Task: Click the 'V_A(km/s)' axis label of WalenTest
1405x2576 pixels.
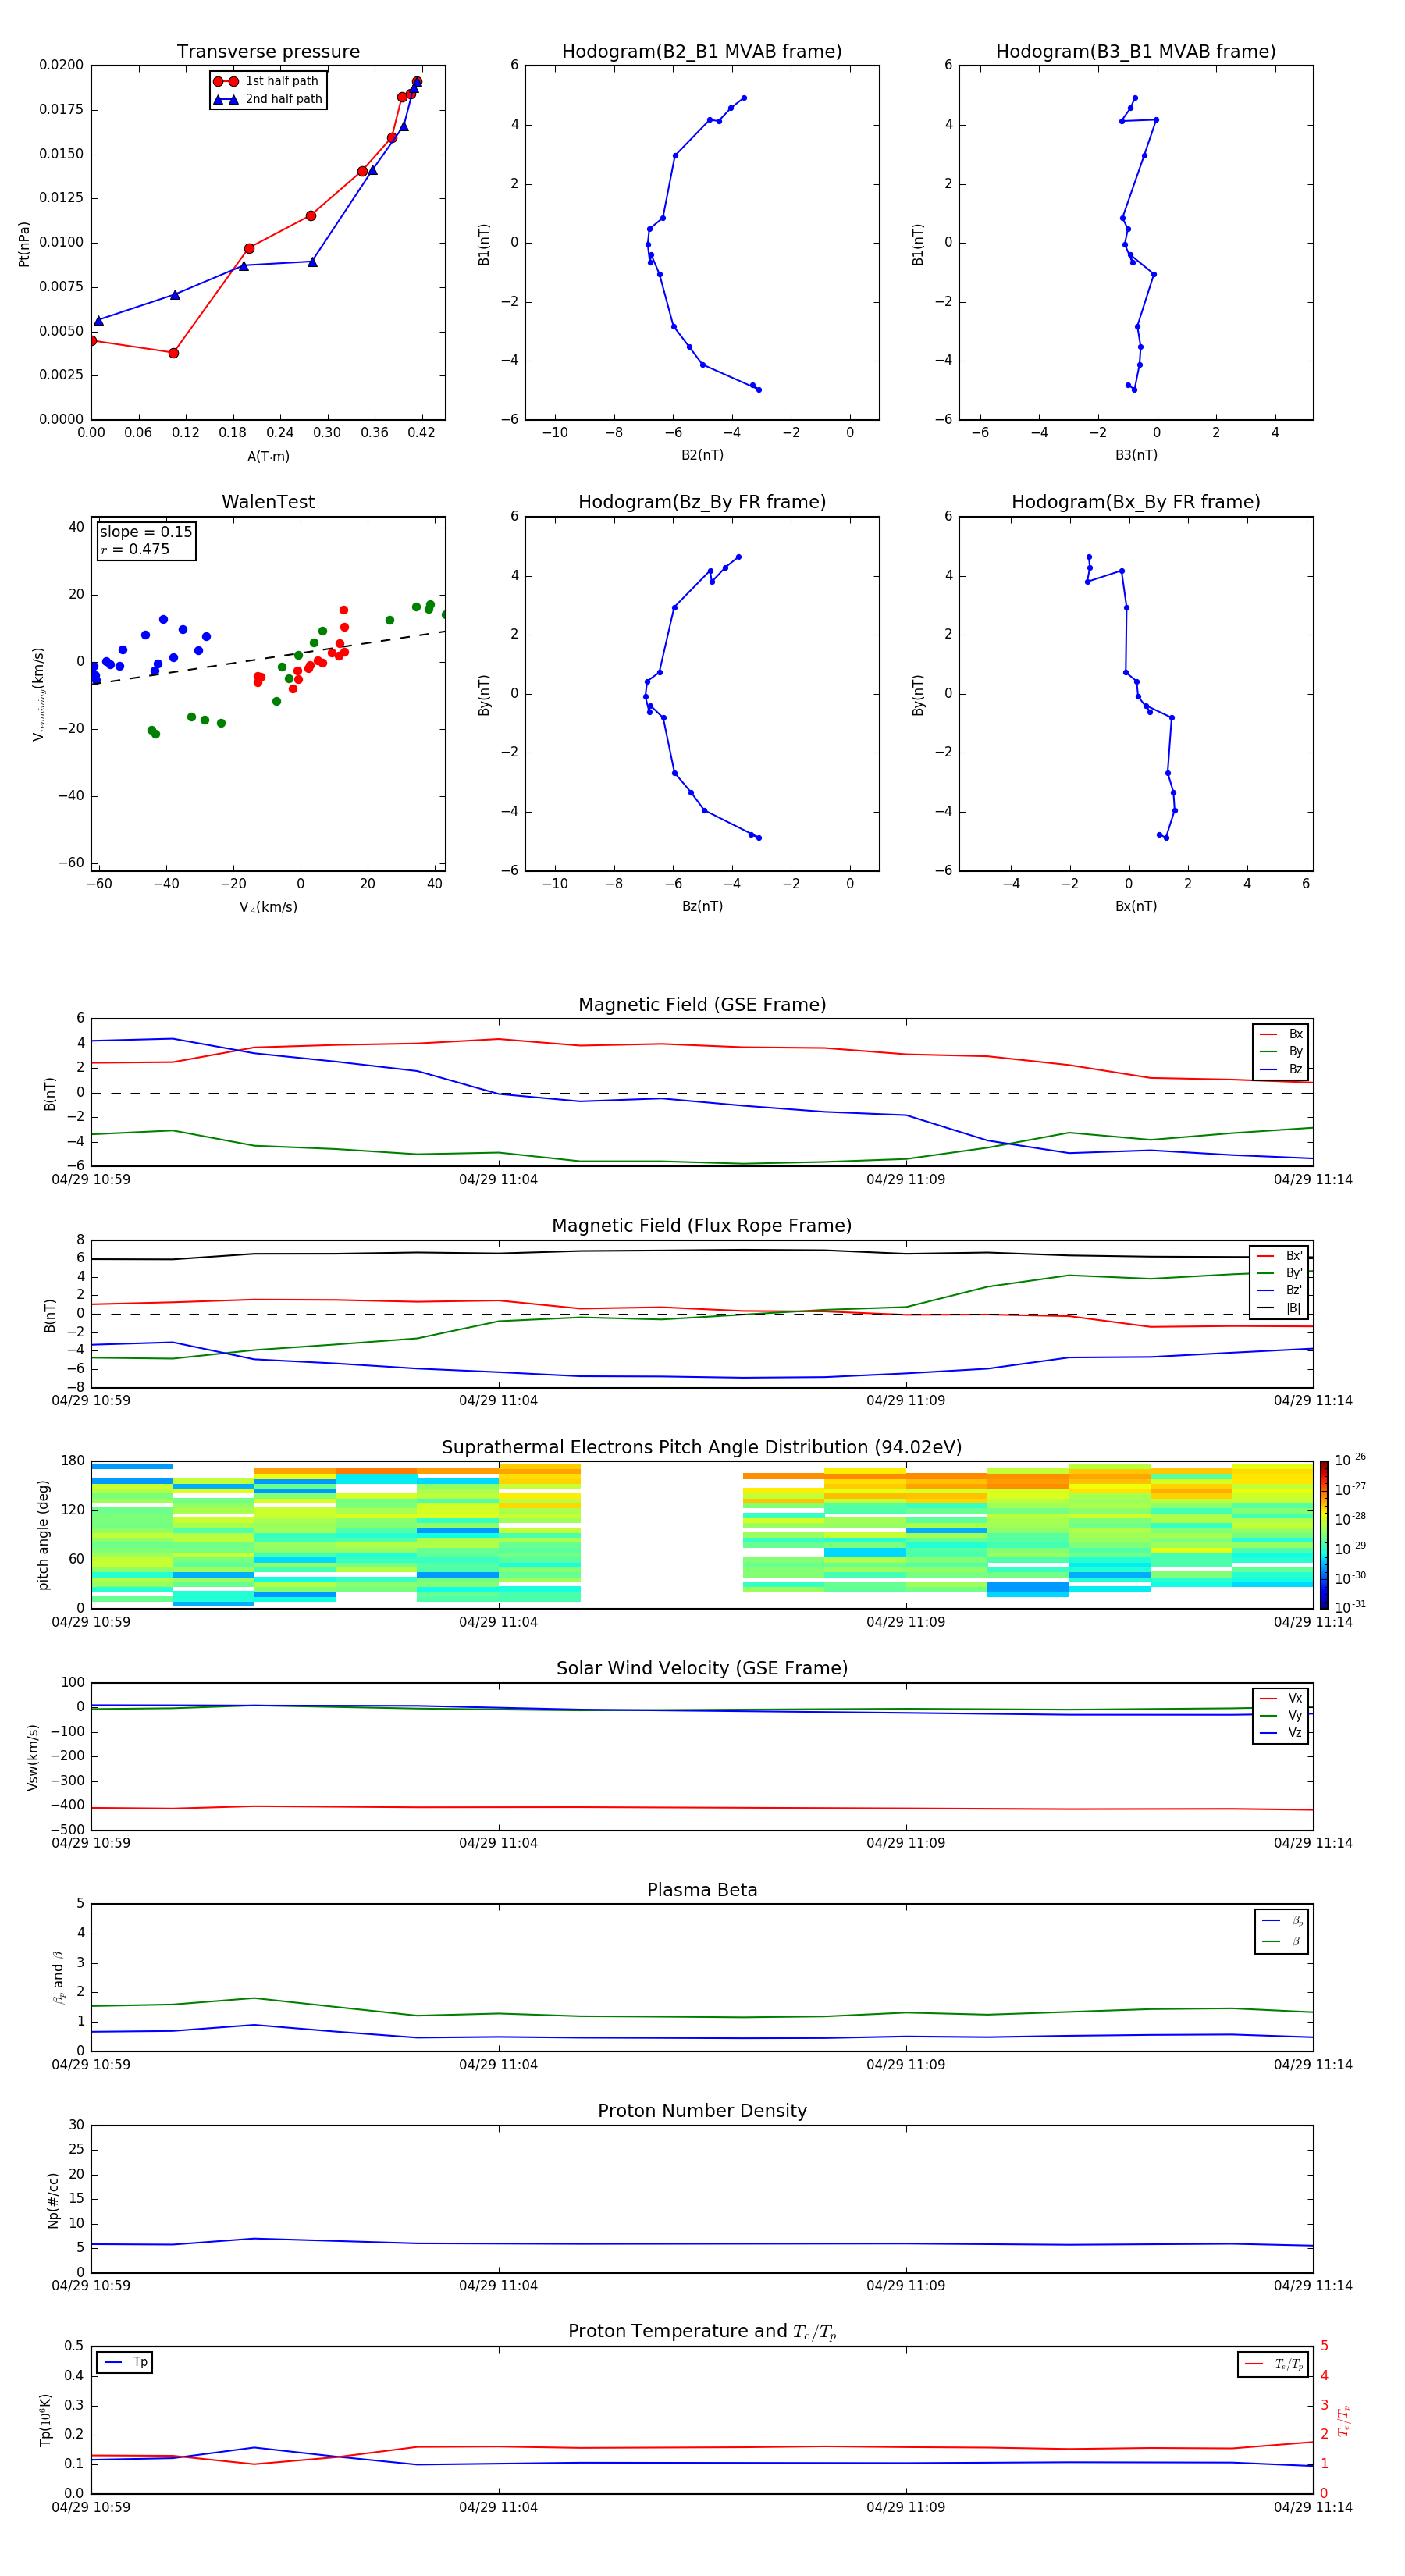Action: coord(268,908)
